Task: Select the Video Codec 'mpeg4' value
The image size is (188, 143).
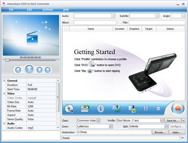Action: pos(41,98)
